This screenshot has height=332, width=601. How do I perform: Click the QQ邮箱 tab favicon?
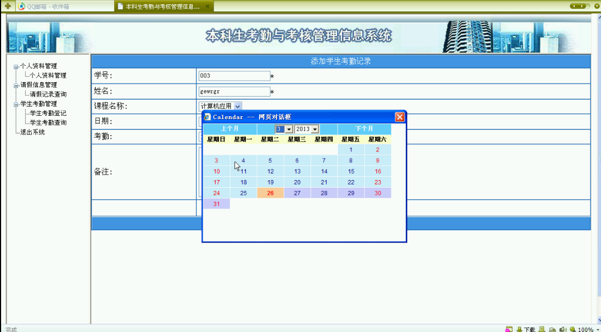(22, 7)
